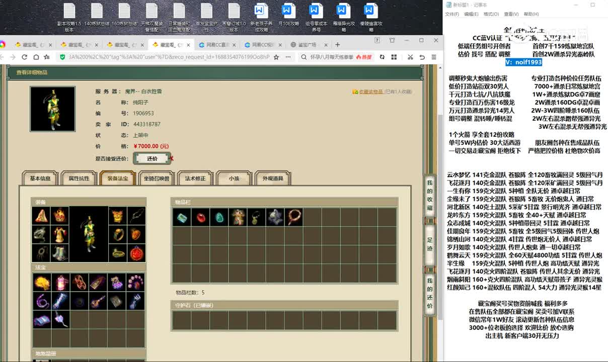Click the 还价 bargain button
This screenshot has width=608, height=362.
point(152,158)
